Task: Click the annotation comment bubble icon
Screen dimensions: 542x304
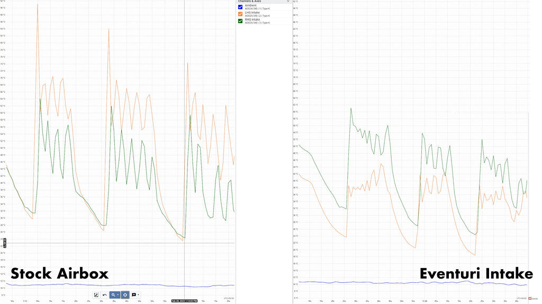Action: tap(133, 295)
